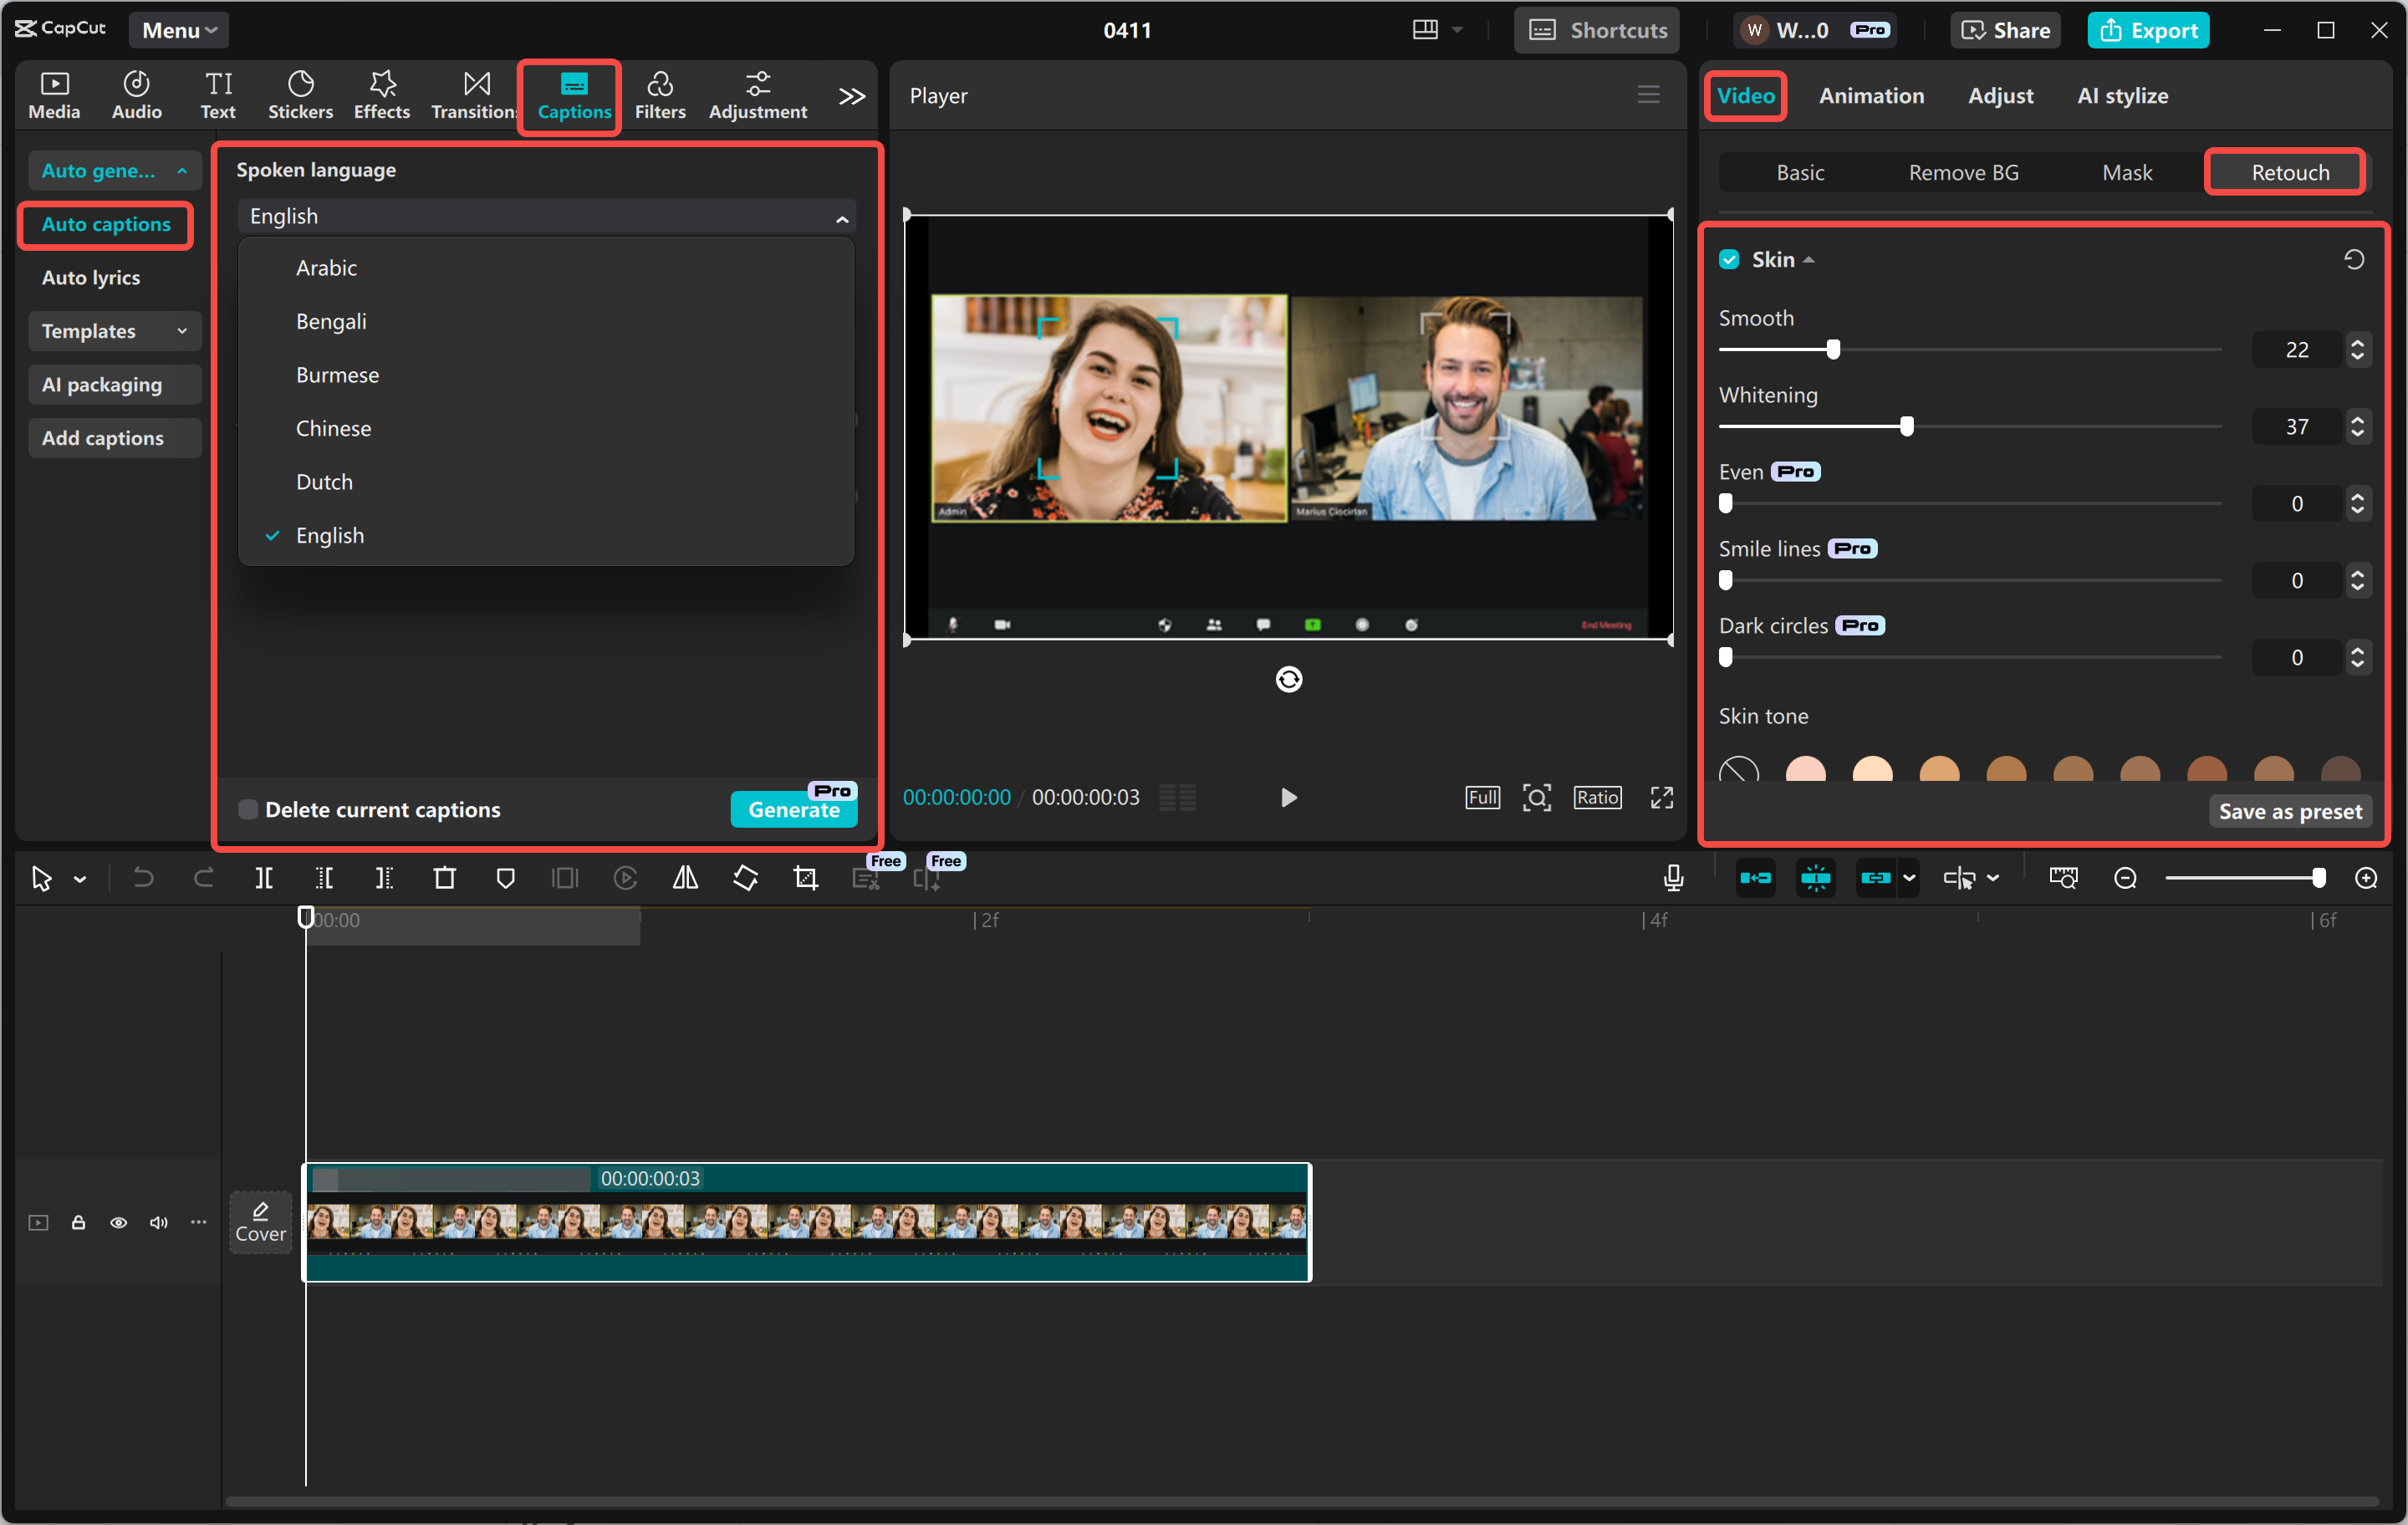Click Save as preset button

2289,811
